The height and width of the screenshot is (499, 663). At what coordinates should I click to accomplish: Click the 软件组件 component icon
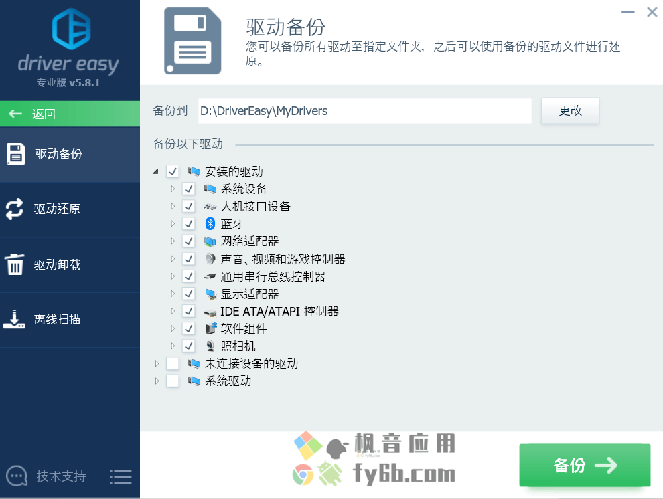point(210,328)
